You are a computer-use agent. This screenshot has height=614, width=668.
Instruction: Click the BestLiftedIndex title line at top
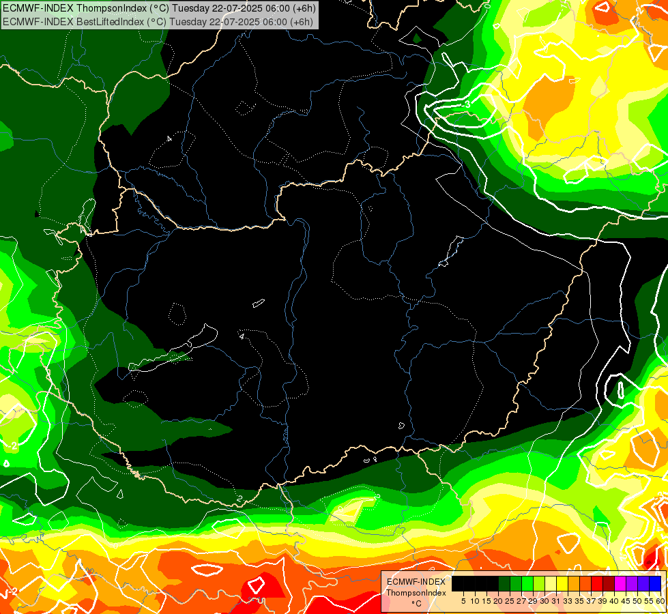[158, 22]
